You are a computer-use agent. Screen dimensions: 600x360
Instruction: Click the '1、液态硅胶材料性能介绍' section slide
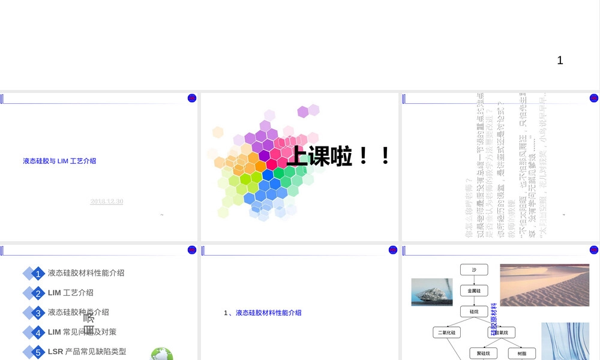299,302
